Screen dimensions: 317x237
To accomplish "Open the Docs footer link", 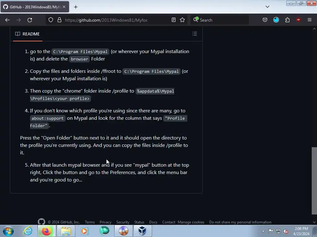I will 153,222.
